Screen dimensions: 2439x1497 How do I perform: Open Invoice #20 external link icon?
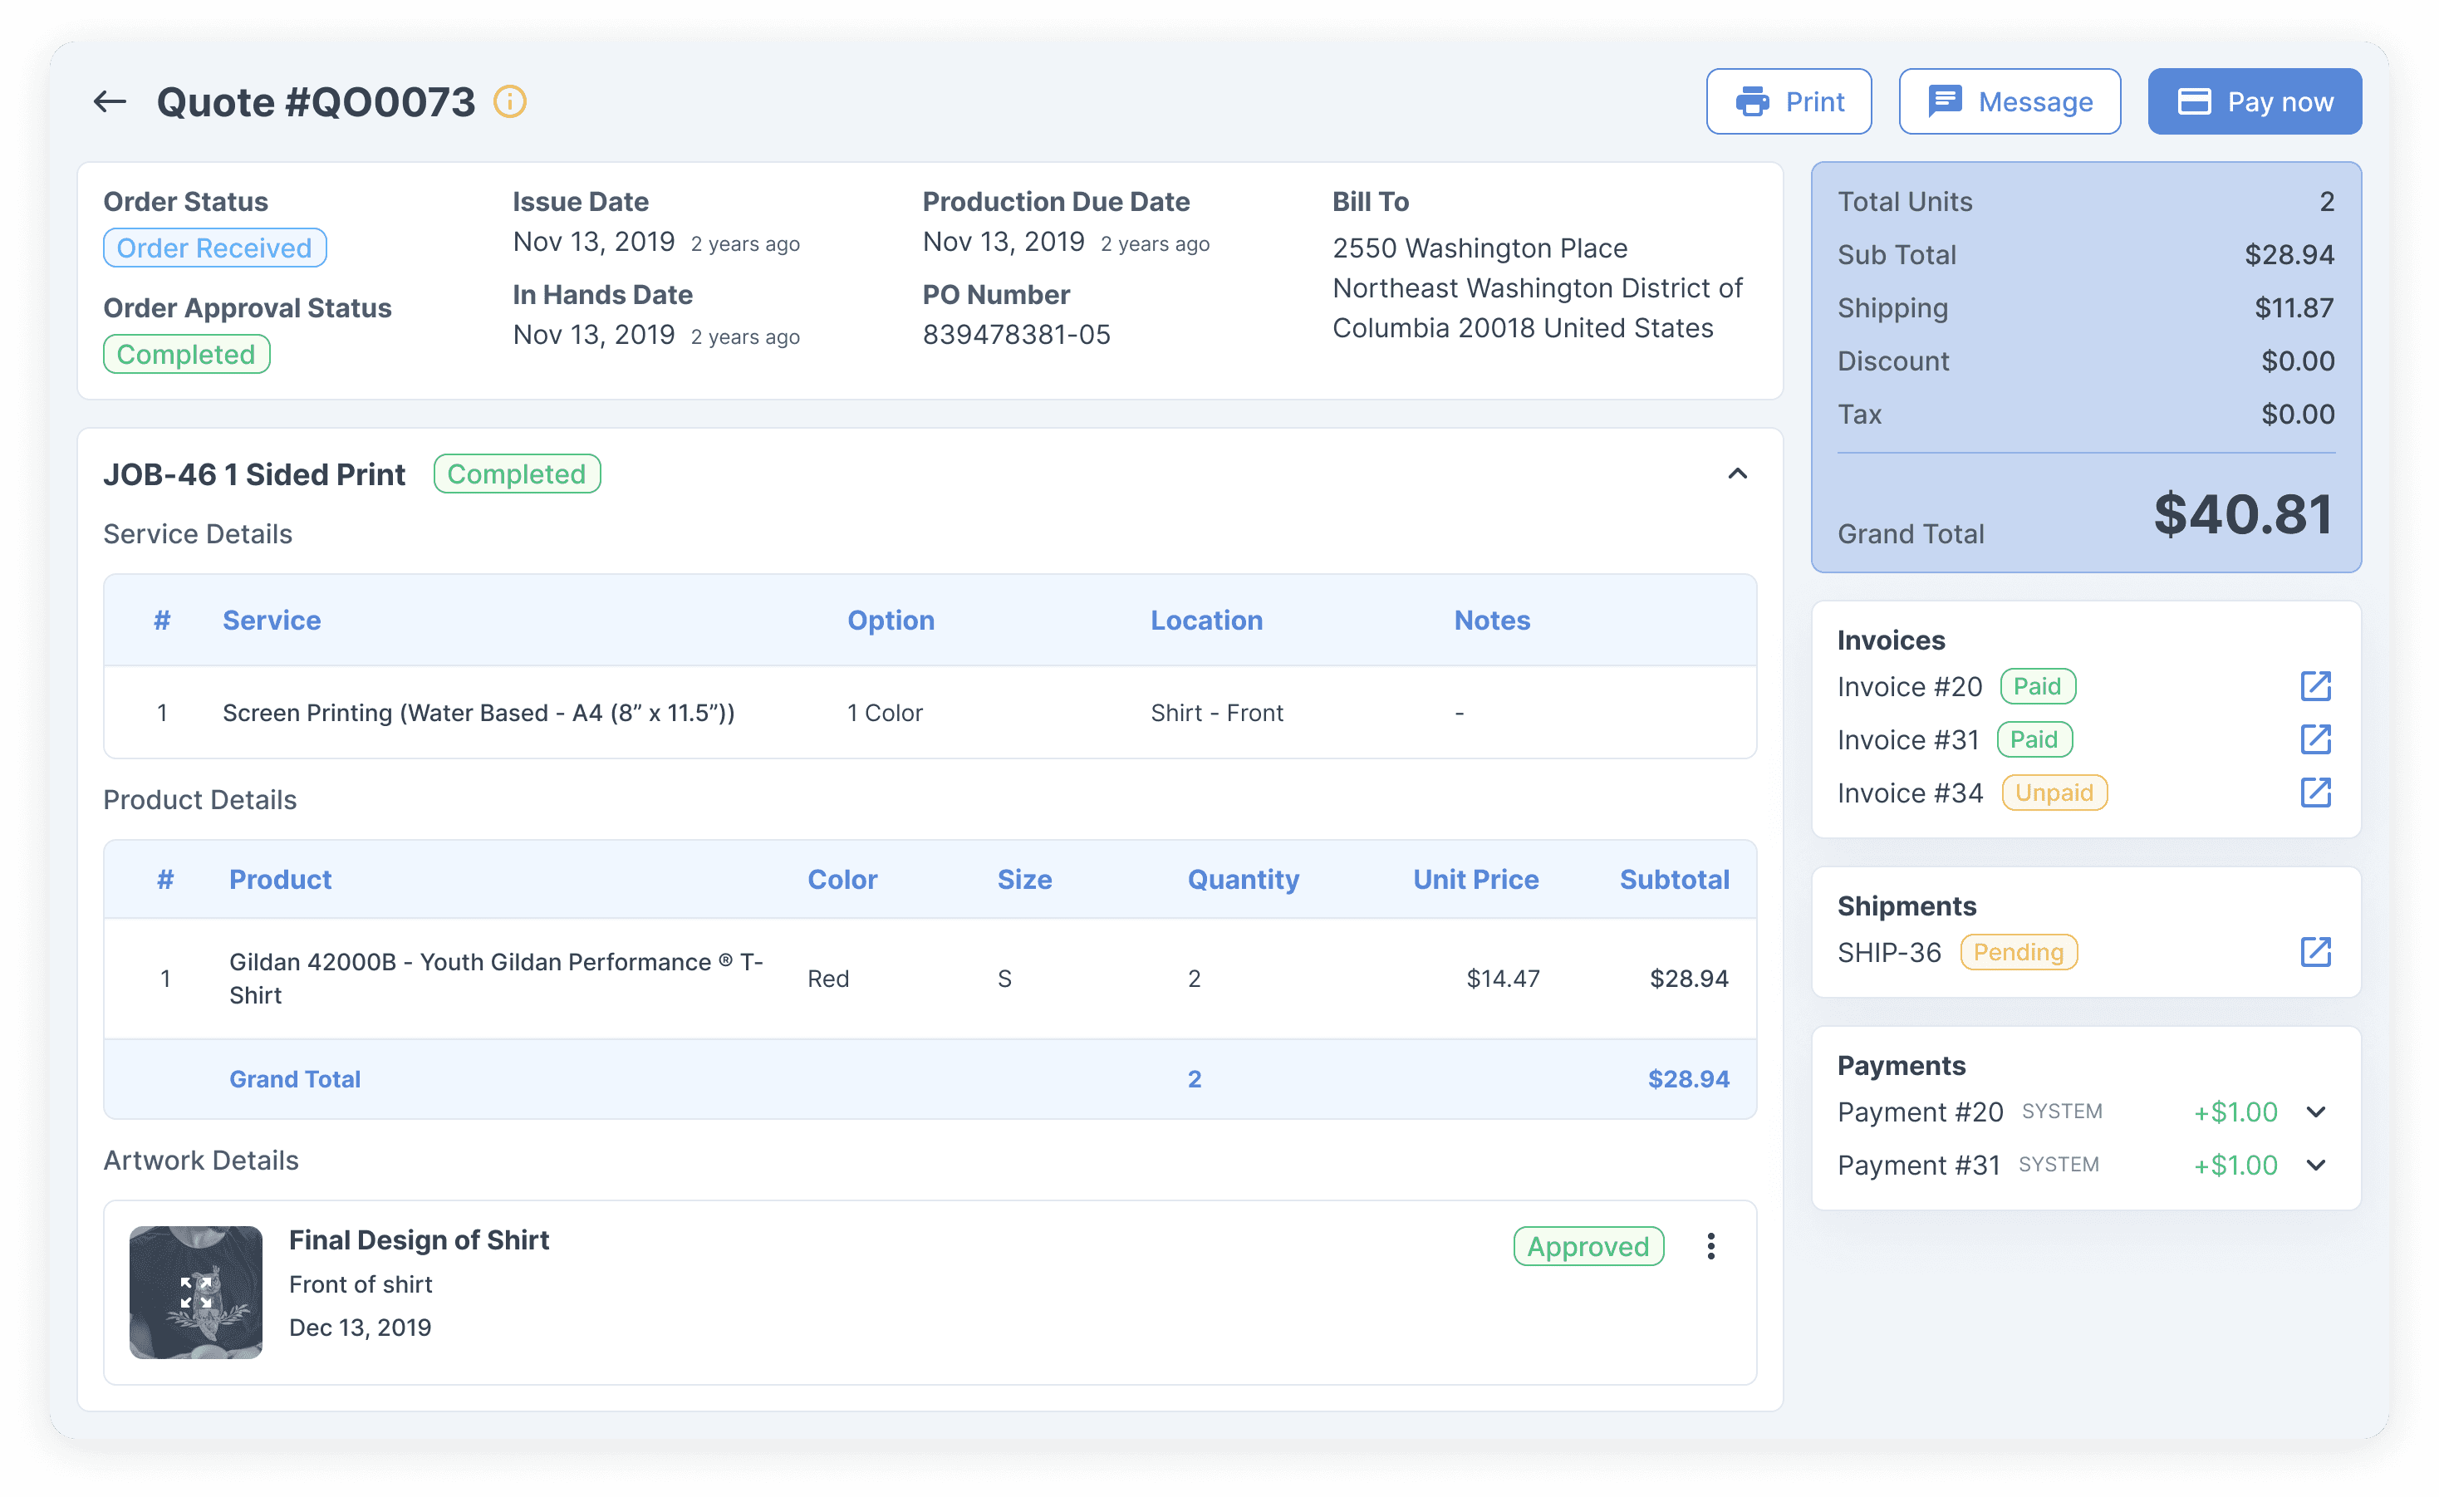click(2315, 686)
